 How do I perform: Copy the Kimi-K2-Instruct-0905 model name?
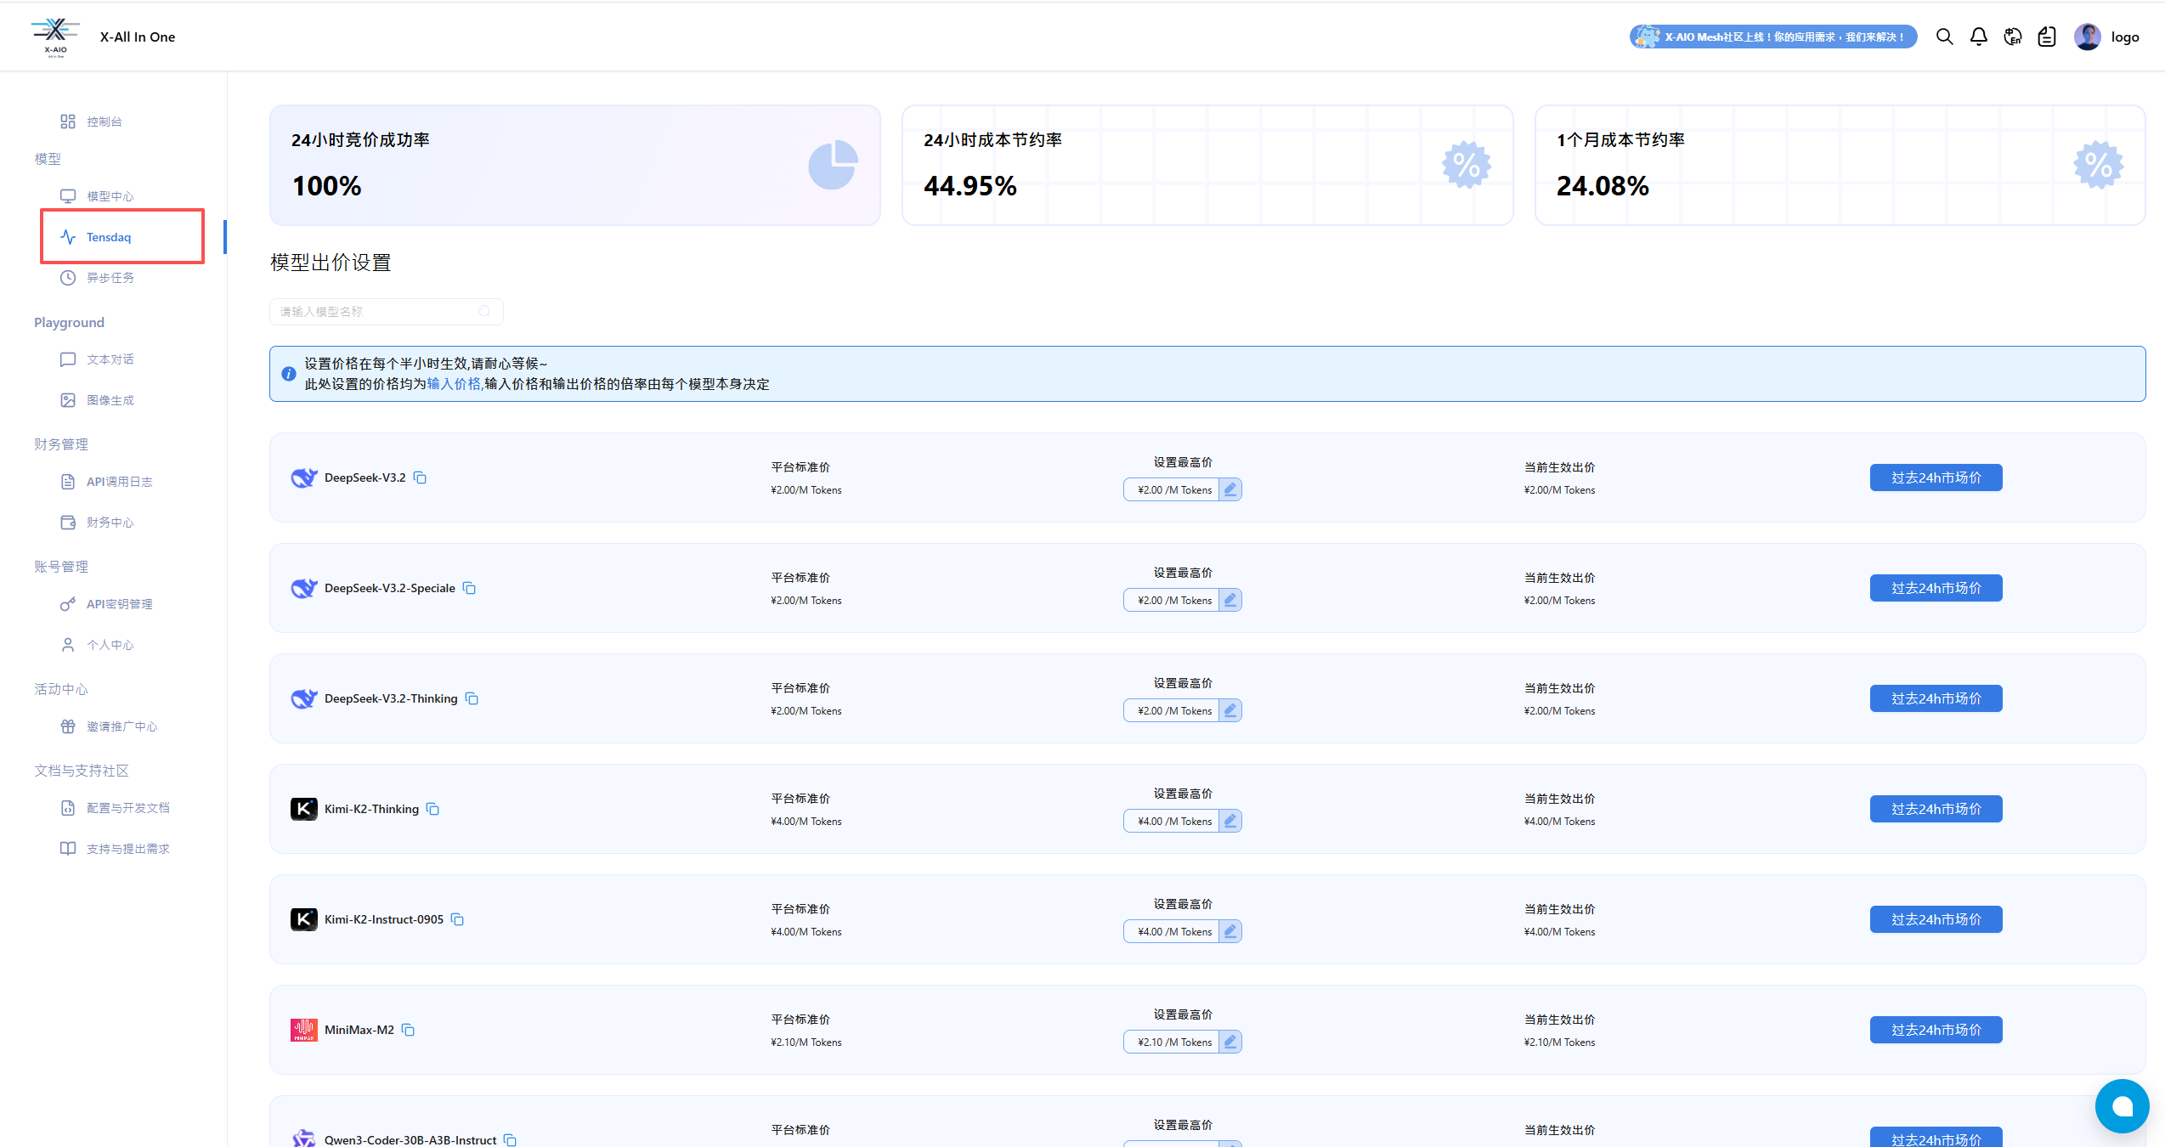(x=457, y=919)
